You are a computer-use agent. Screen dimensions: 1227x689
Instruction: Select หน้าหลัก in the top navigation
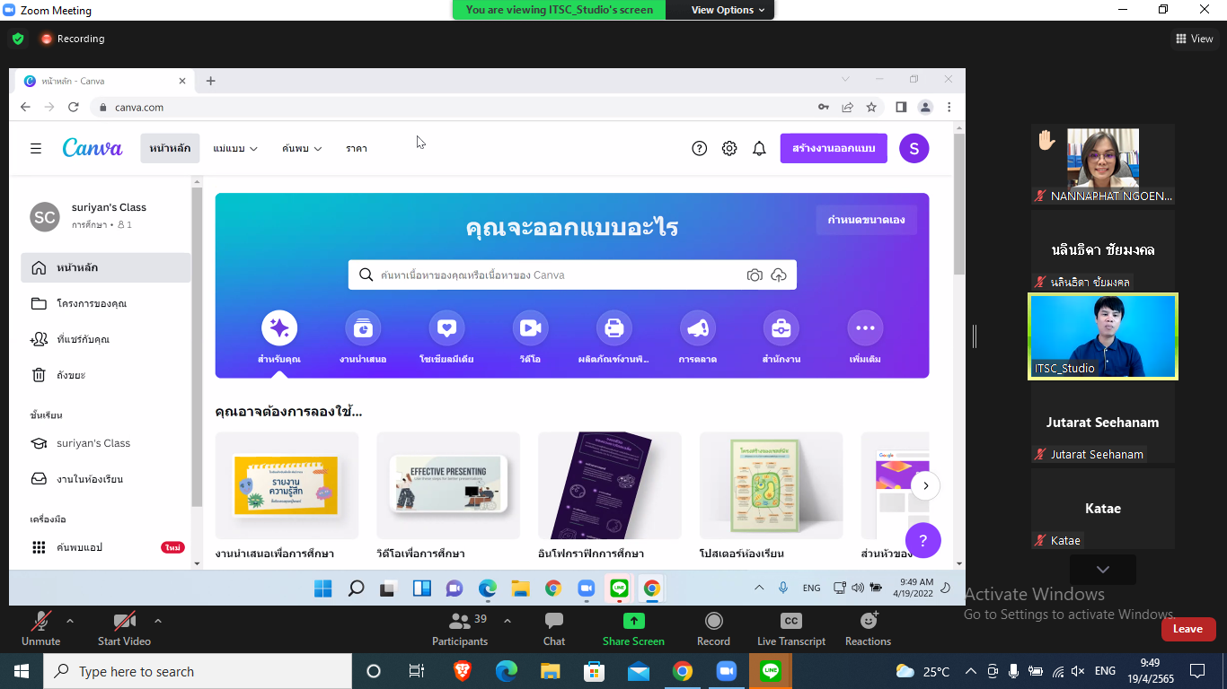click(x=170, y=148)
